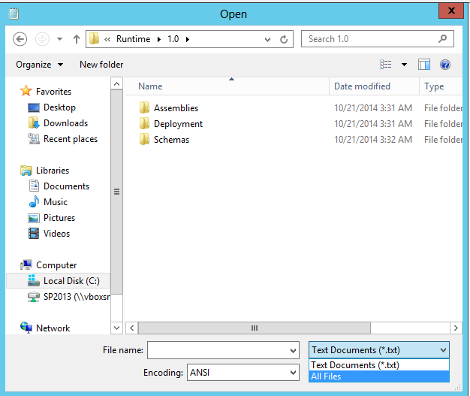Expand the arrow after Runtime breadcrumb

tap(159, 39)
